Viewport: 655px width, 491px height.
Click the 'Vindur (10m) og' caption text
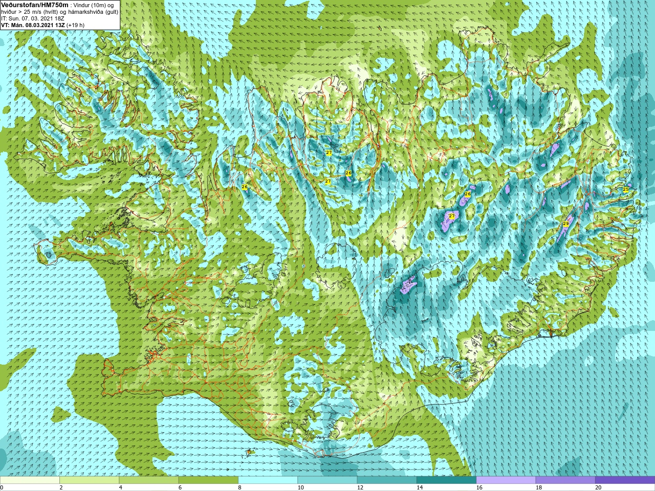pos(94,5)
